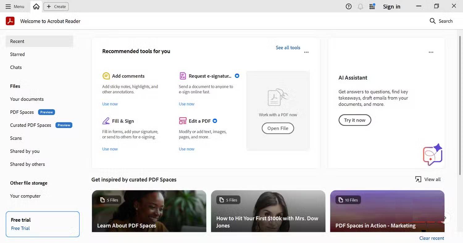Click premium badge next to Request e-signatures
Image resolution: width=463 pixels, height=243 pixels.
coord(237,76)
